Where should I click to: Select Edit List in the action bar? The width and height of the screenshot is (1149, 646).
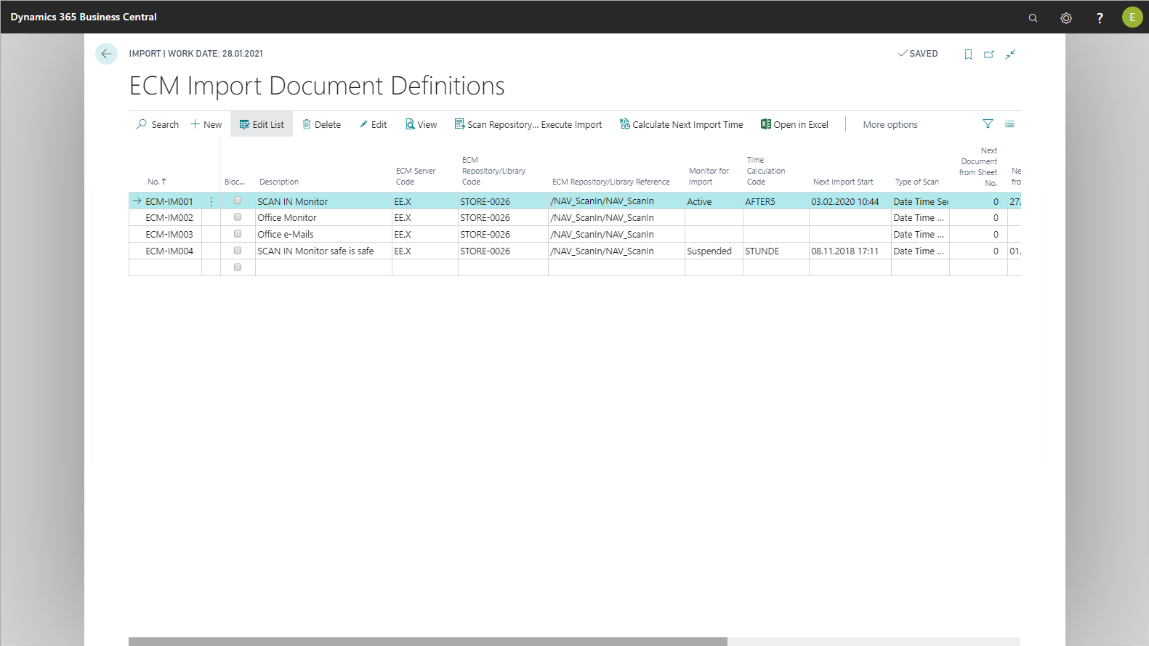pos(262,125)
